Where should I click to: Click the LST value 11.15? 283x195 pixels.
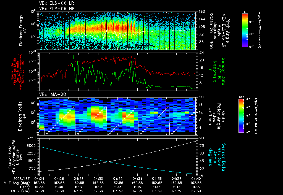click(x=137, y=187)
